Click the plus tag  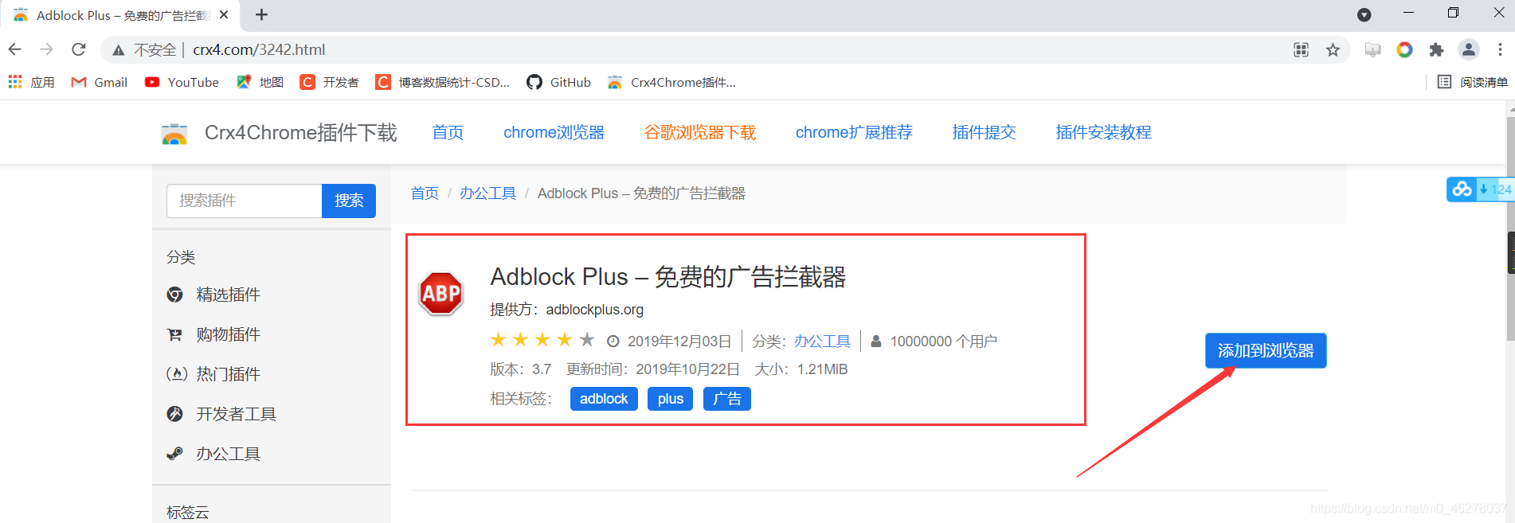670,399
